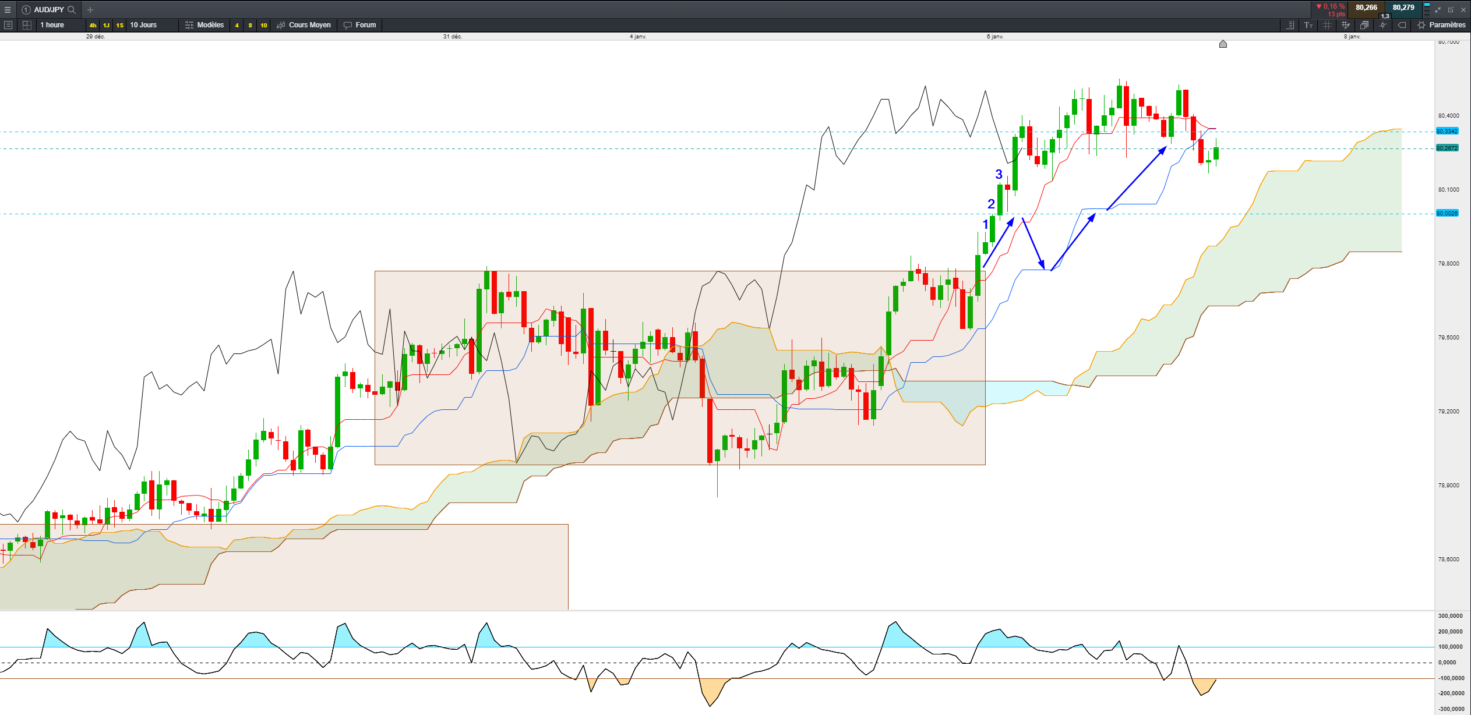Add a new chart tab with plus

tap(90, 10)
